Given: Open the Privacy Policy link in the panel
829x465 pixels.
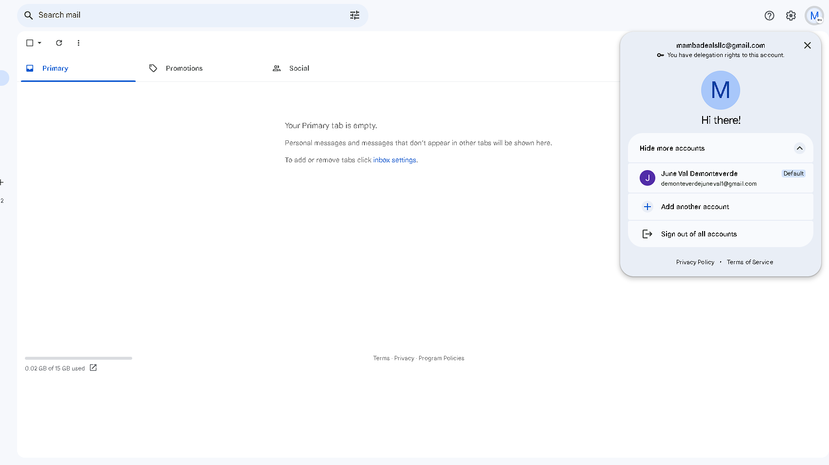Looking at the screenshot, I should click(695, 262).
